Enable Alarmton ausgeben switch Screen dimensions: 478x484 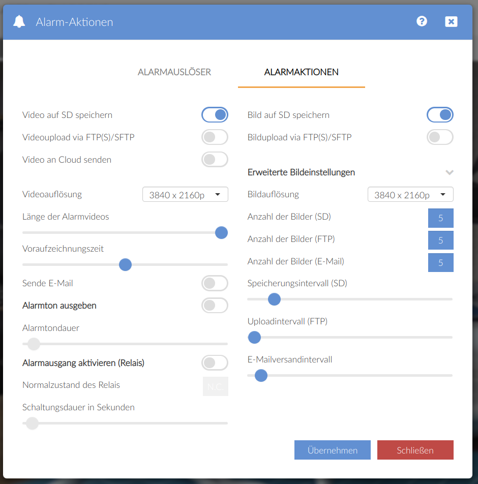pyautogui.click(x=215, y=306)
